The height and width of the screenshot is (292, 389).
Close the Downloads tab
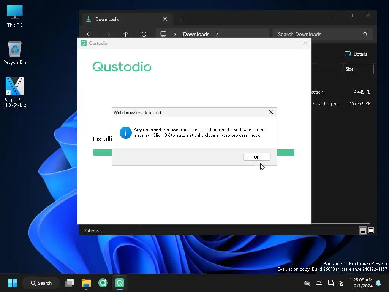click(x=165, y=19)
